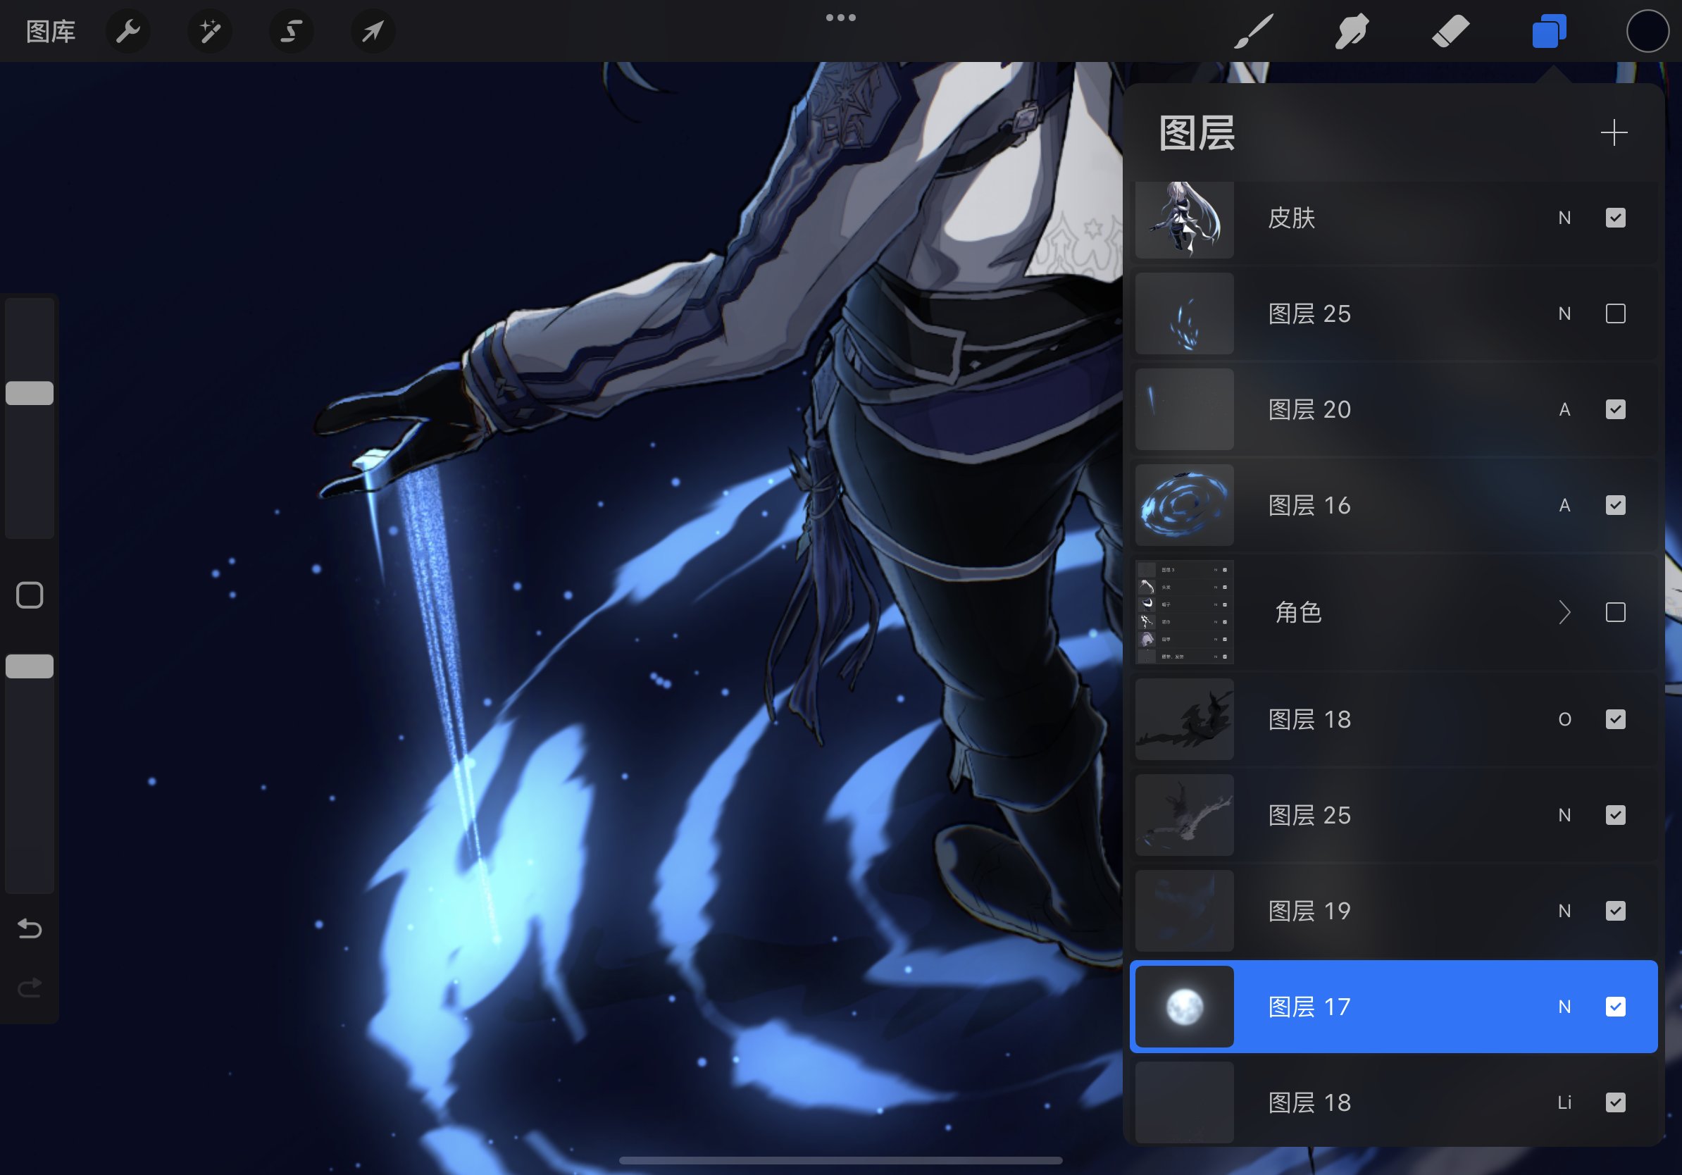Select the checked 图层 25 layer name

click(x=1310, y=815)
